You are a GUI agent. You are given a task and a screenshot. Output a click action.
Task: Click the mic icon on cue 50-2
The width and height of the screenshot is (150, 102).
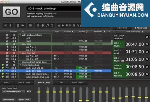pyautogui.click(x=7, y=50)
